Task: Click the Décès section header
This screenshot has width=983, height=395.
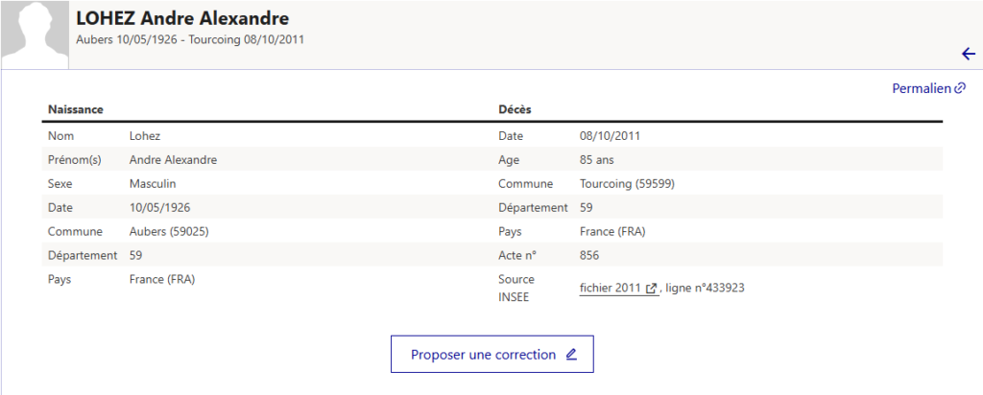Action: click(x=515, y=110)
